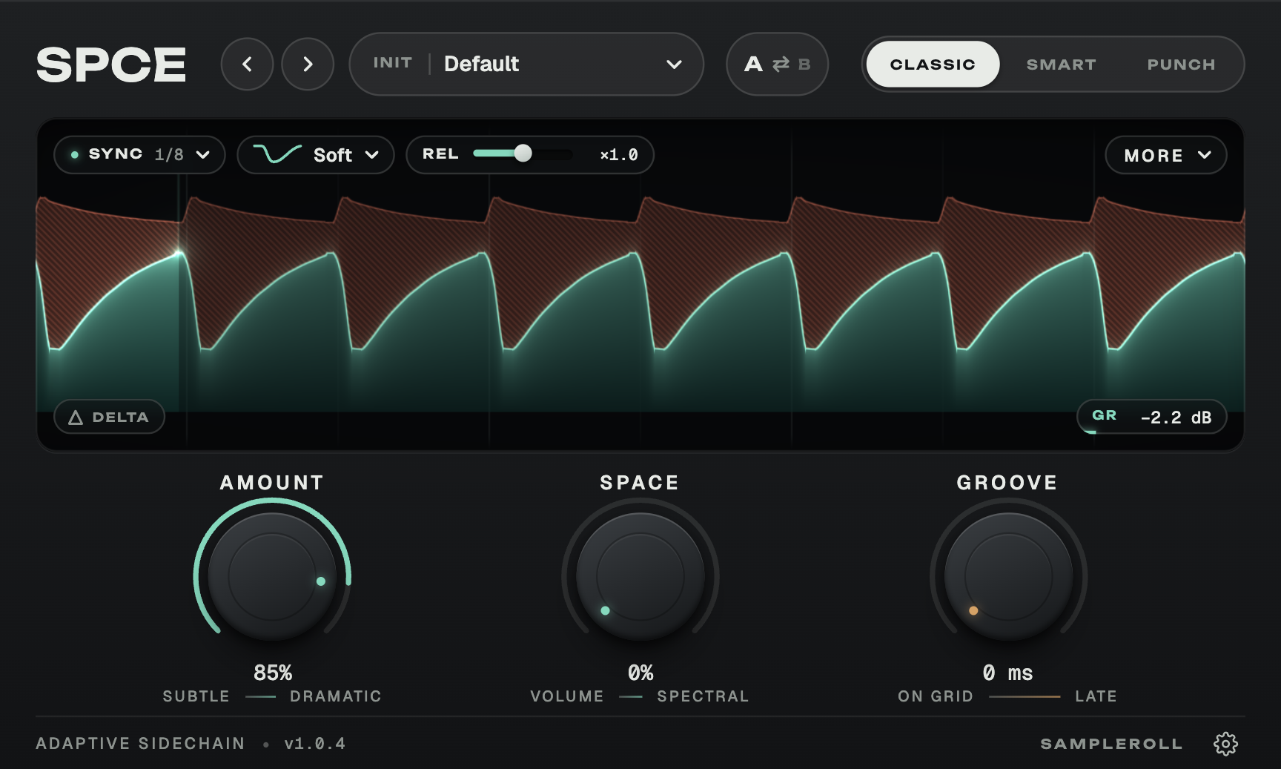The image size is (1281, 769).
Task: Switch to SMART mode tab
Action: (x=1061, y=65)
